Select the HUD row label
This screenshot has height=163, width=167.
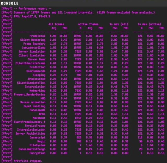(43, 98)
